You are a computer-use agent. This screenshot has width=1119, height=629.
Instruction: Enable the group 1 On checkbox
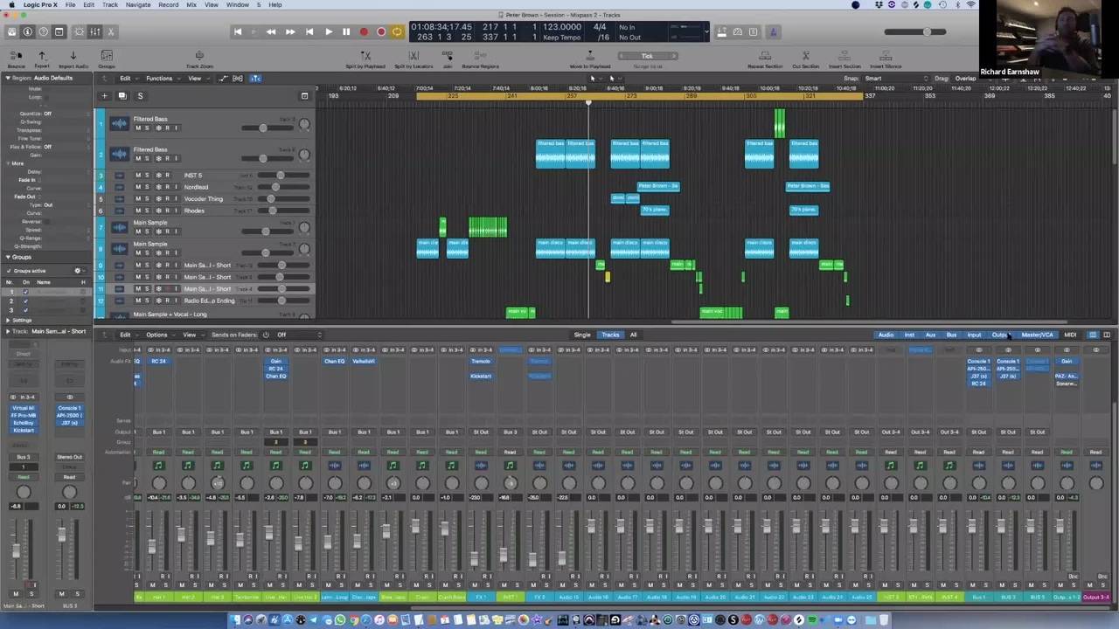pyautogui.click(x=25, y=292)
